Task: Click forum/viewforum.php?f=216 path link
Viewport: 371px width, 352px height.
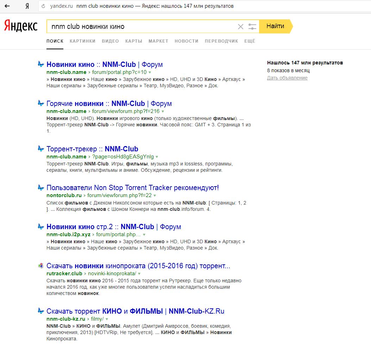Action: [126, 111]
